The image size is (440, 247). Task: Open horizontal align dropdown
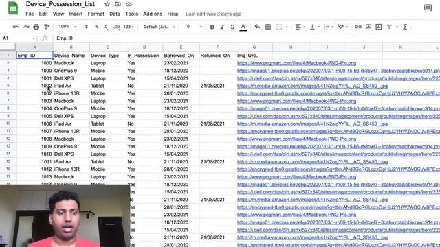[x=300, y=27]
